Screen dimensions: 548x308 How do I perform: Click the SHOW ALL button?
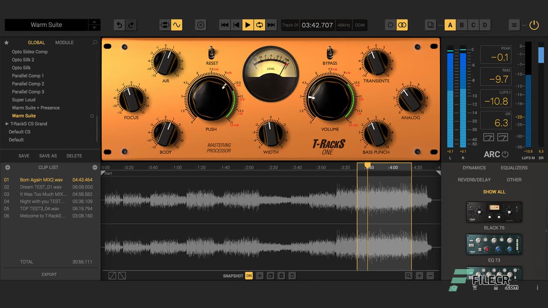coord(494,192)
